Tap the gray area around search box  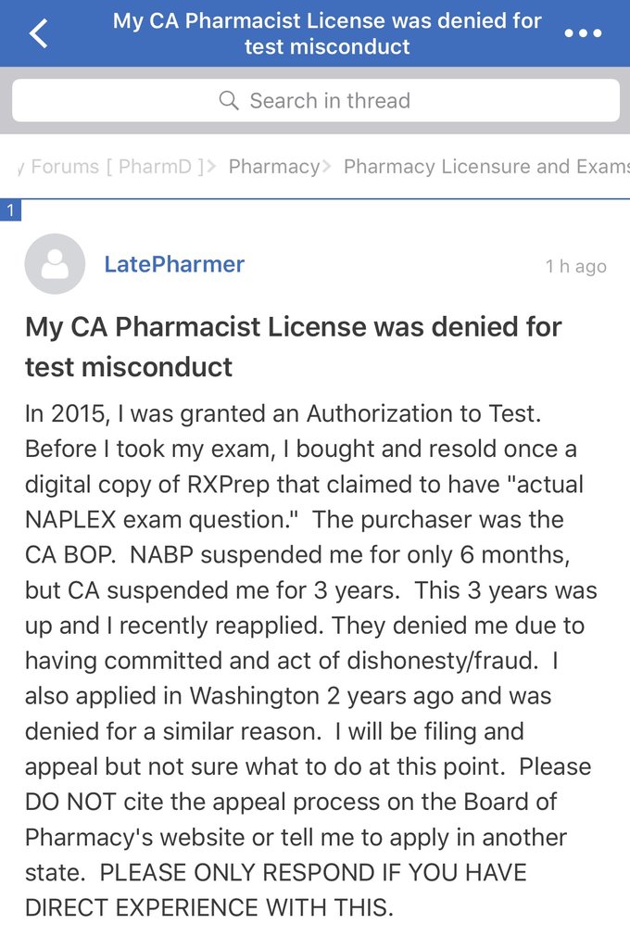[315, 128]
